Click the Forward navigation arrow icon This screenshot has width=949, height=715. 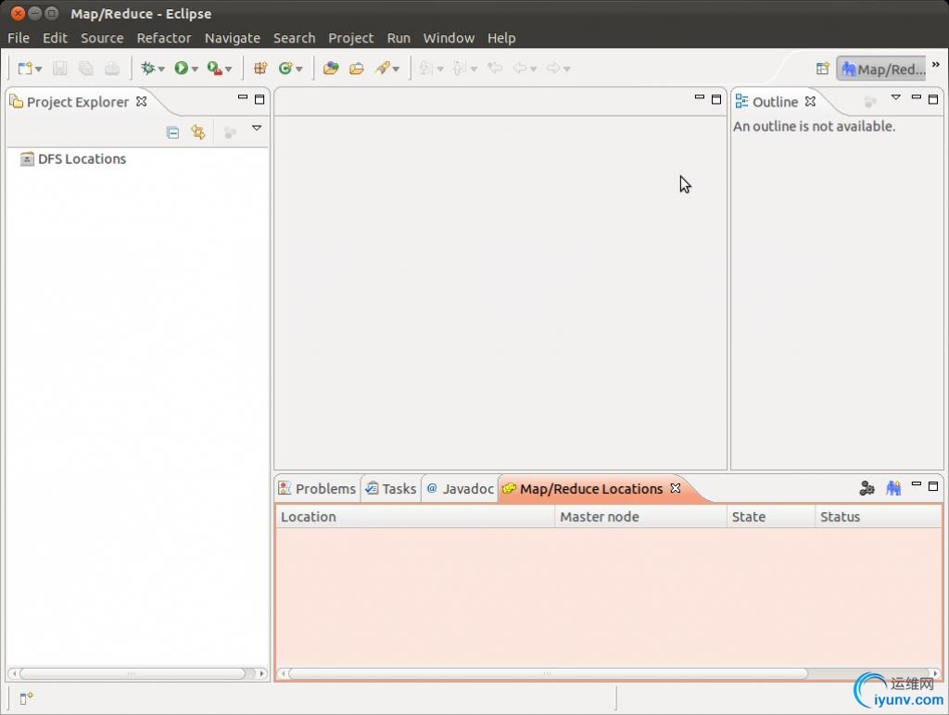coord(553,68)
